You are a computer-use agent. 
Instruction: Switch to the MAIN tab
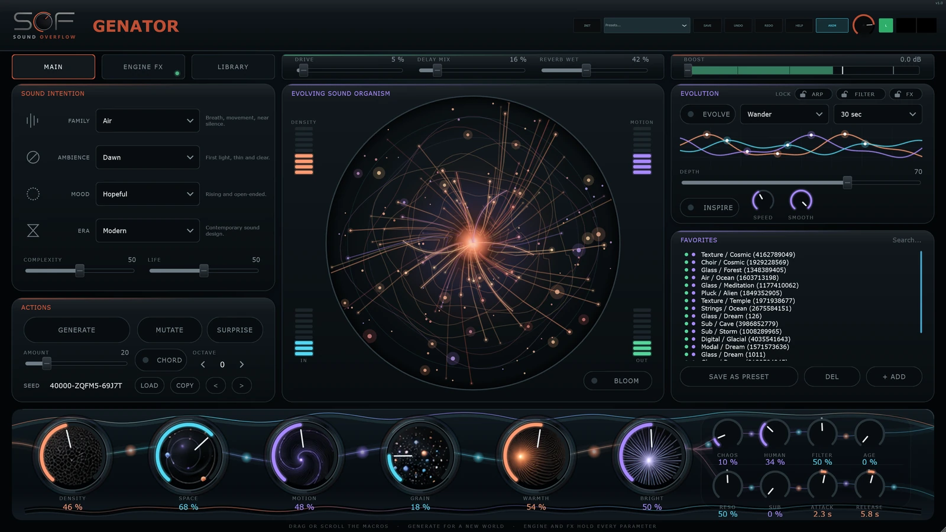pos(53,67)
